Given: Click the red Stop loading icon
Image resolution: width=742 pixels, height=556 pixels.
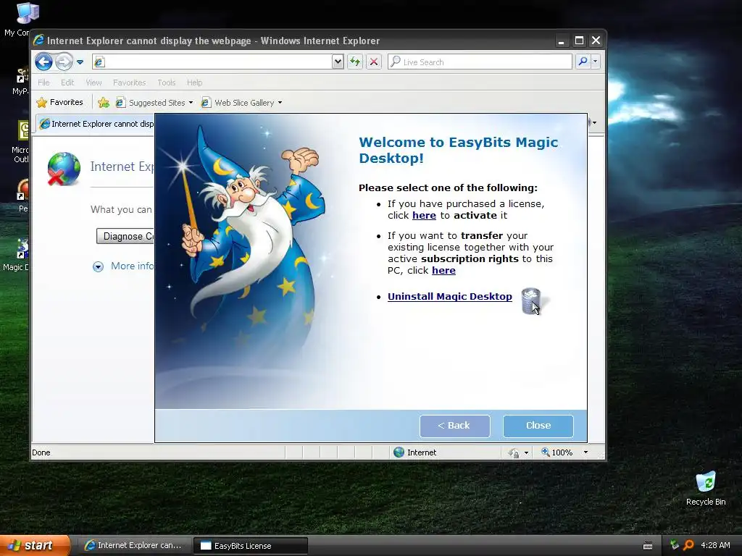Looking at the screenshot, I should coord(374,62).
